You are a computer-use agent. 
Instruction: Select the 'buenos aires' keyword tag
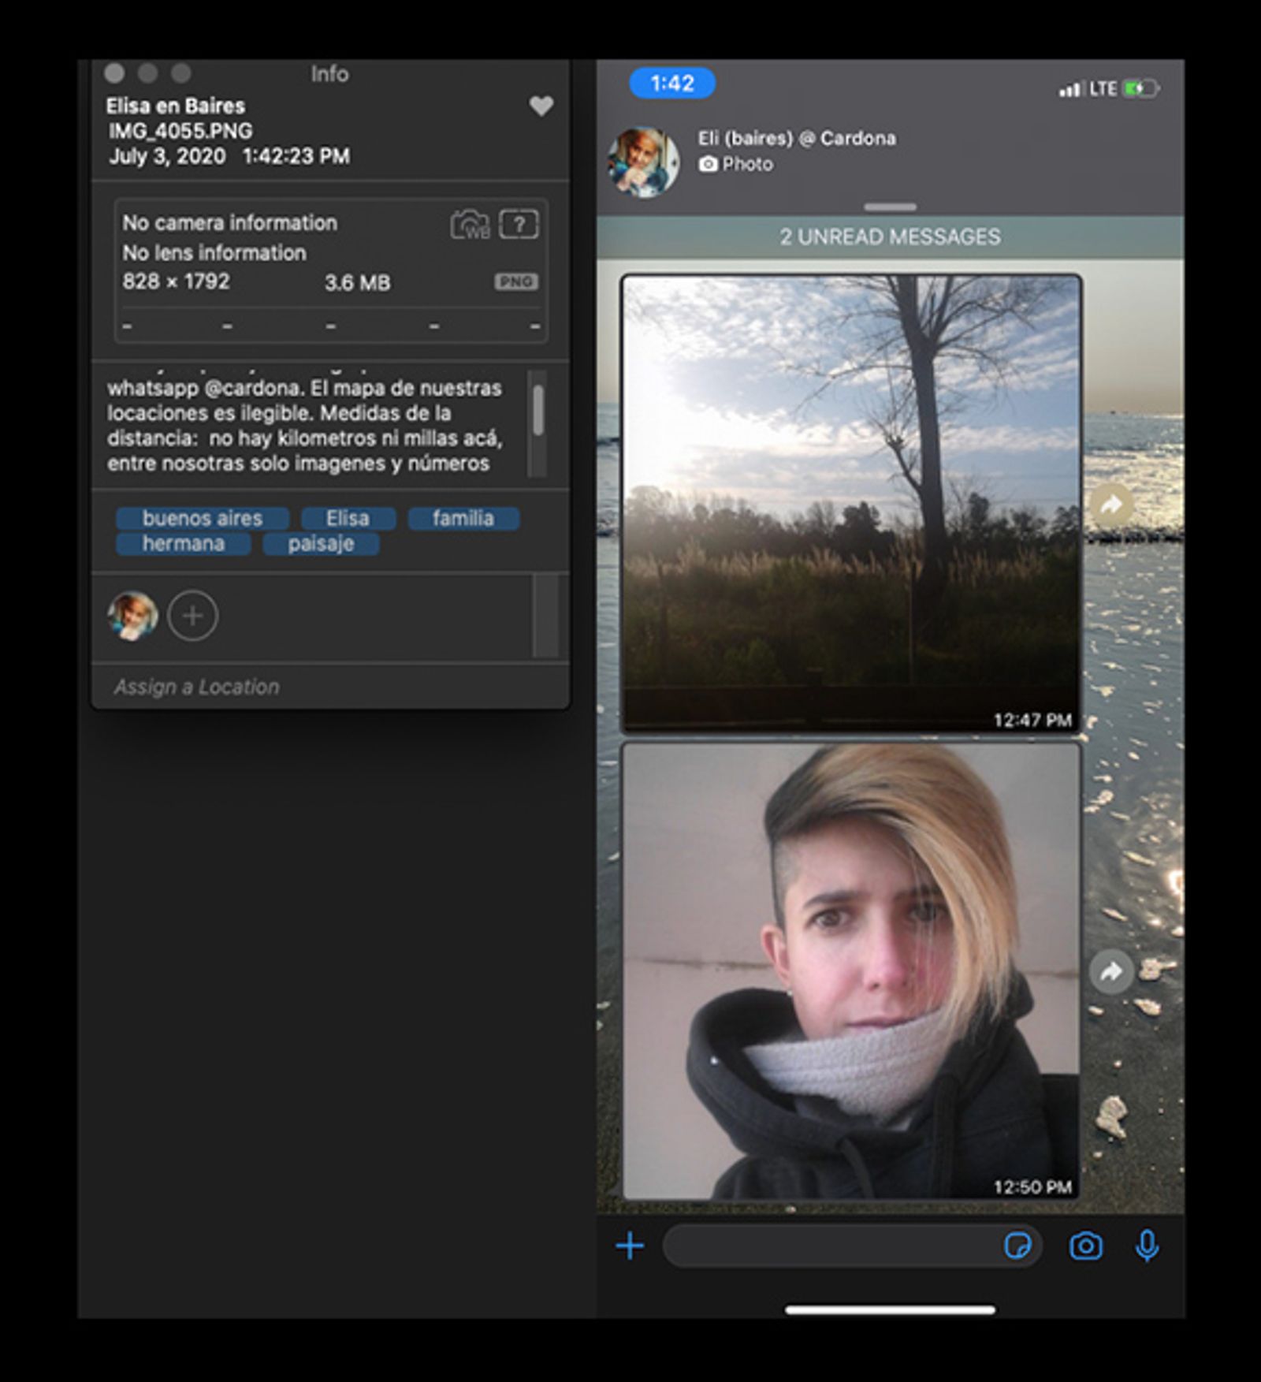(x=203, y=518)
